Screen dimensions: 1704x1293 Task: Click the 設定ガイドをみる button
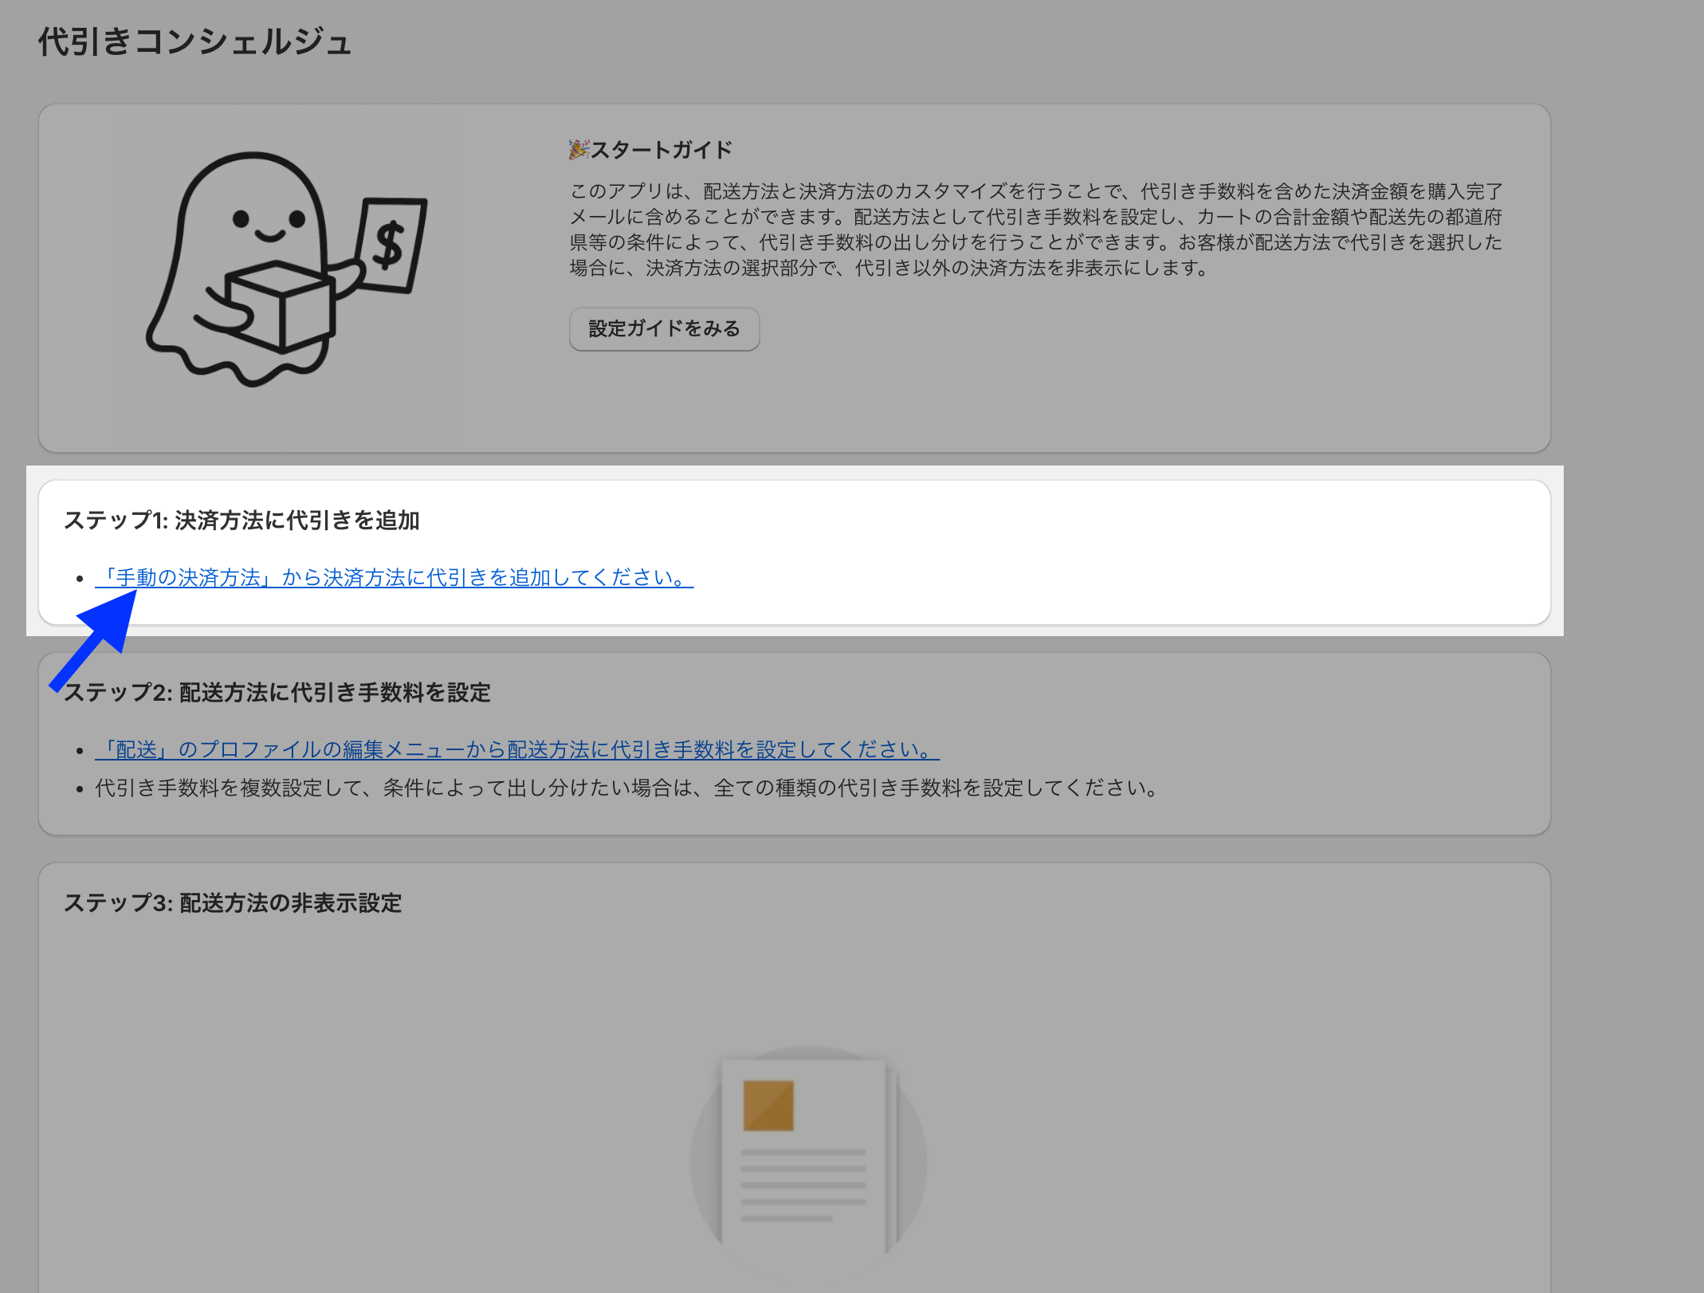point(664,328)
